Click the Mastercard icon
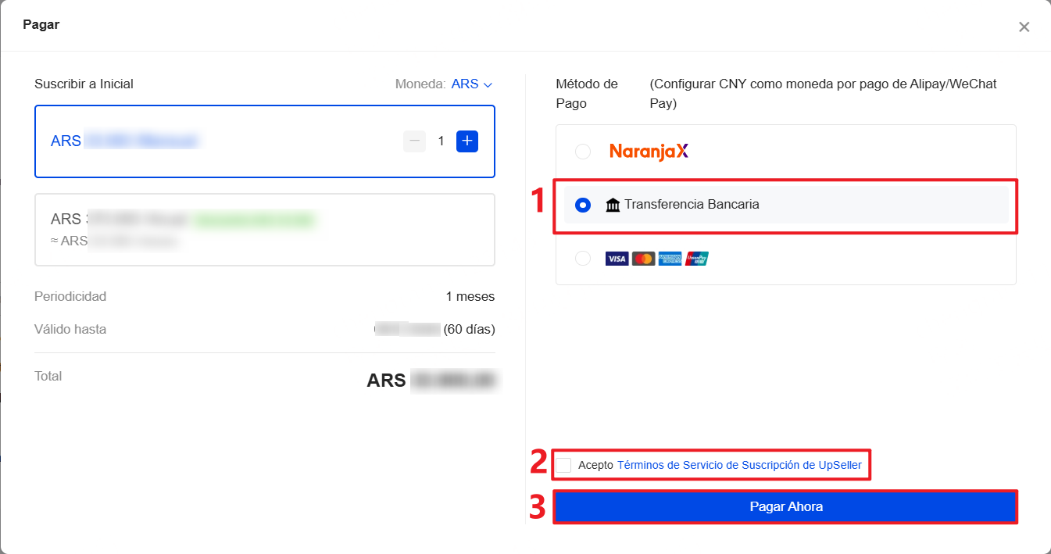The image size is (1051, 554). [643, 259]
